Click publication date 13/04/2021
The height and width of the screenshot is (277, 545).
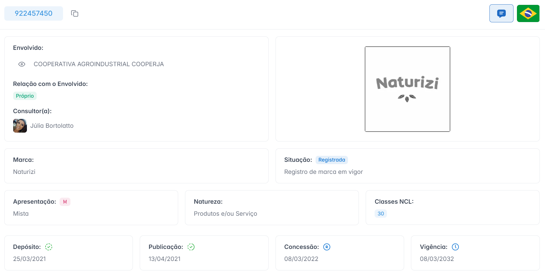(x=165, y=259)
